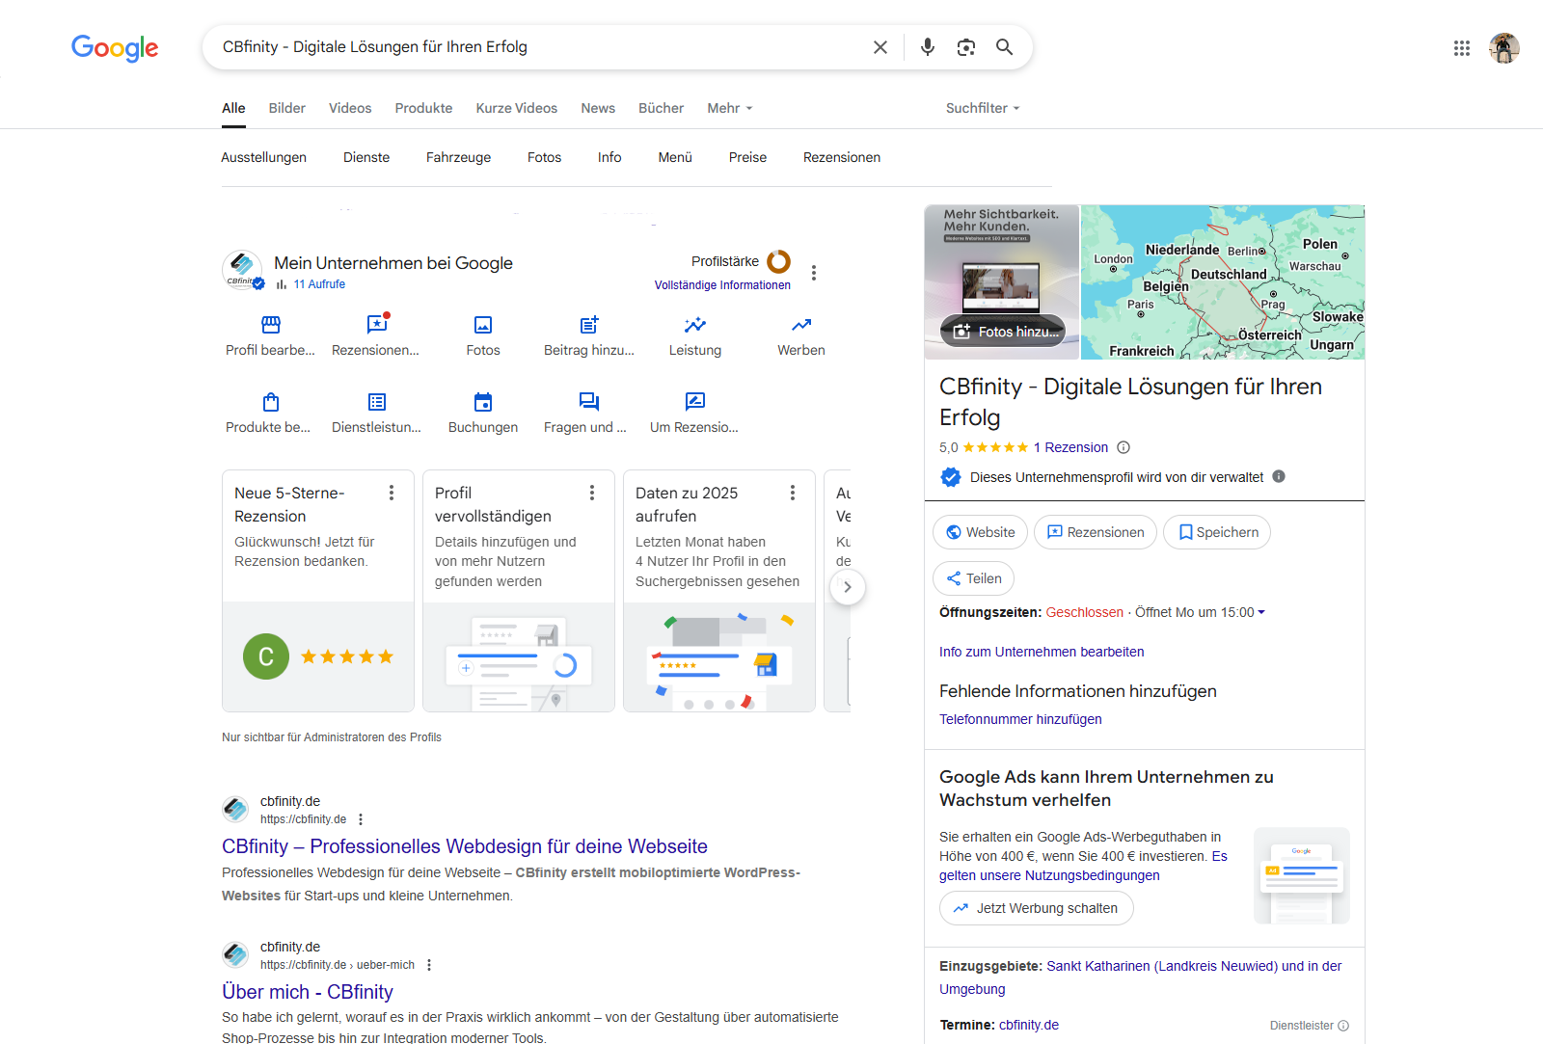Click the Profilstärke progress ring
The width and height of the screenshot is (1543, 1044).
tap(778, 261)
